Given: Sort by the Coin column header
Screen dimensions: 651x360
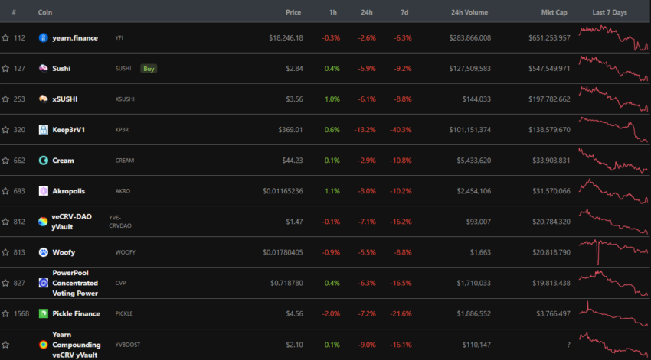Looking at the screenshot, I should pyautogui.click(x=45, y=12).
